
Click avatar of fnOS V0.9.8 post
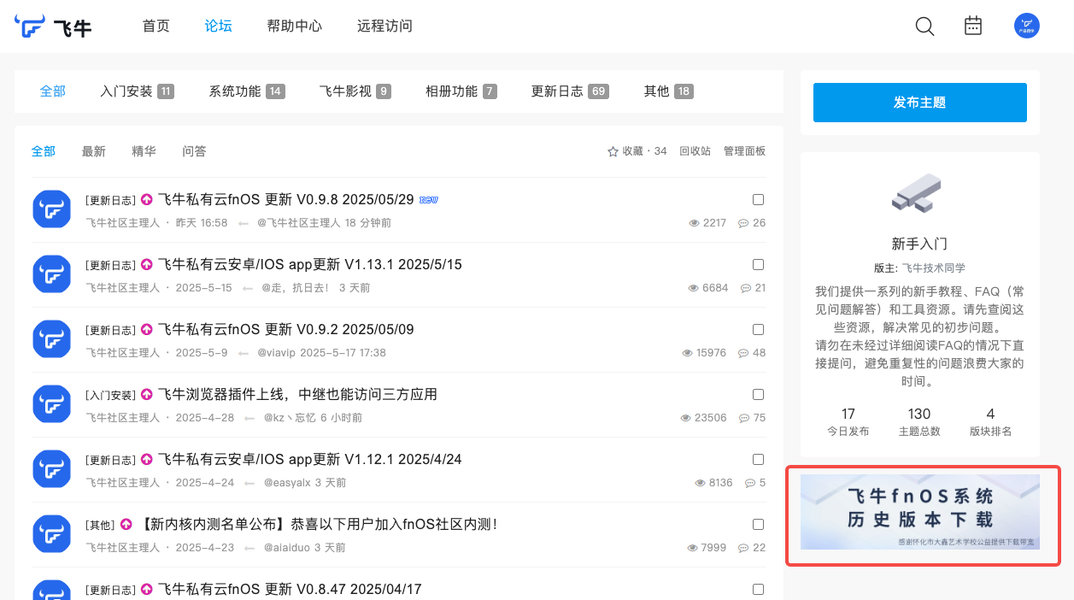point(51,209)
